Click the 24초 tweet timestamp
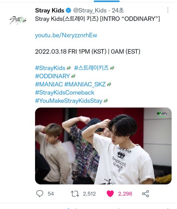Viewport: 177px width, 209px height. (118, 10)
